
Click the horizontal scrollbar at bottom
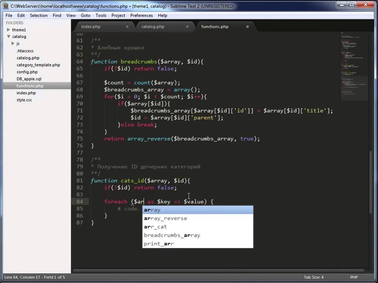(219, 270)
